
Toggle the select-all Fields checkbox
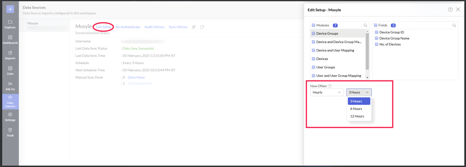[x=376, y=25]
